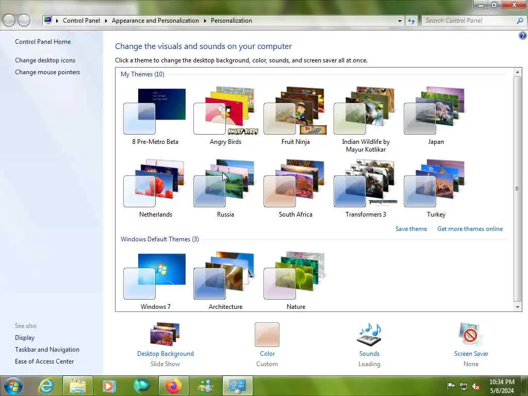Click the search magnifier icon
This screenshot has width=528, height=396.
520,21
